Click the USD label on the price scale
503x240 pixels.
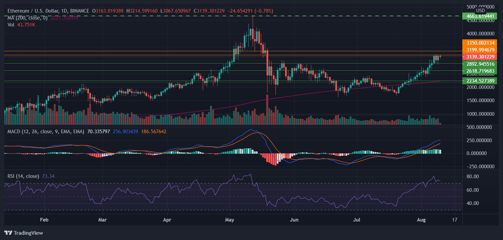point(481,10)
